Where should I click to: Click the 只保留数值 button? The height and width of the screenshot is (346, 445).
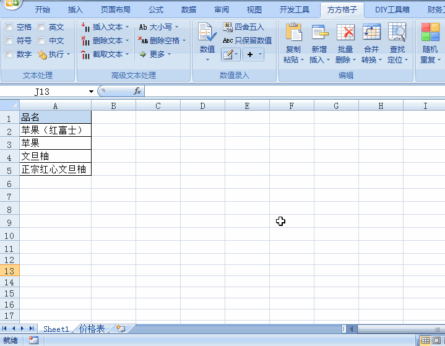pyautogui.click(x=247, y=40)
